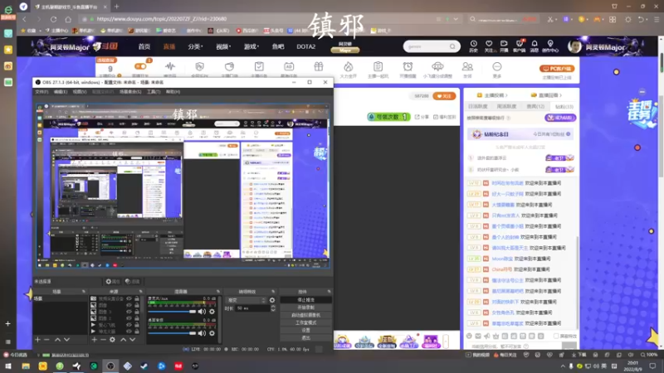Screen dimensions: 664x373
Task: Open the OBS 工具(T) menu
Action: 154,92
